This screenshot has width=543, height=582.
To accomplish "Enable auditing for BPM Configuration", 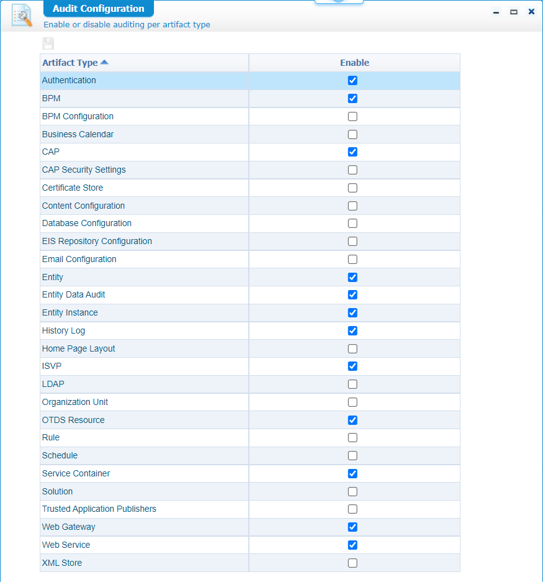I will [x=352, y=117].
